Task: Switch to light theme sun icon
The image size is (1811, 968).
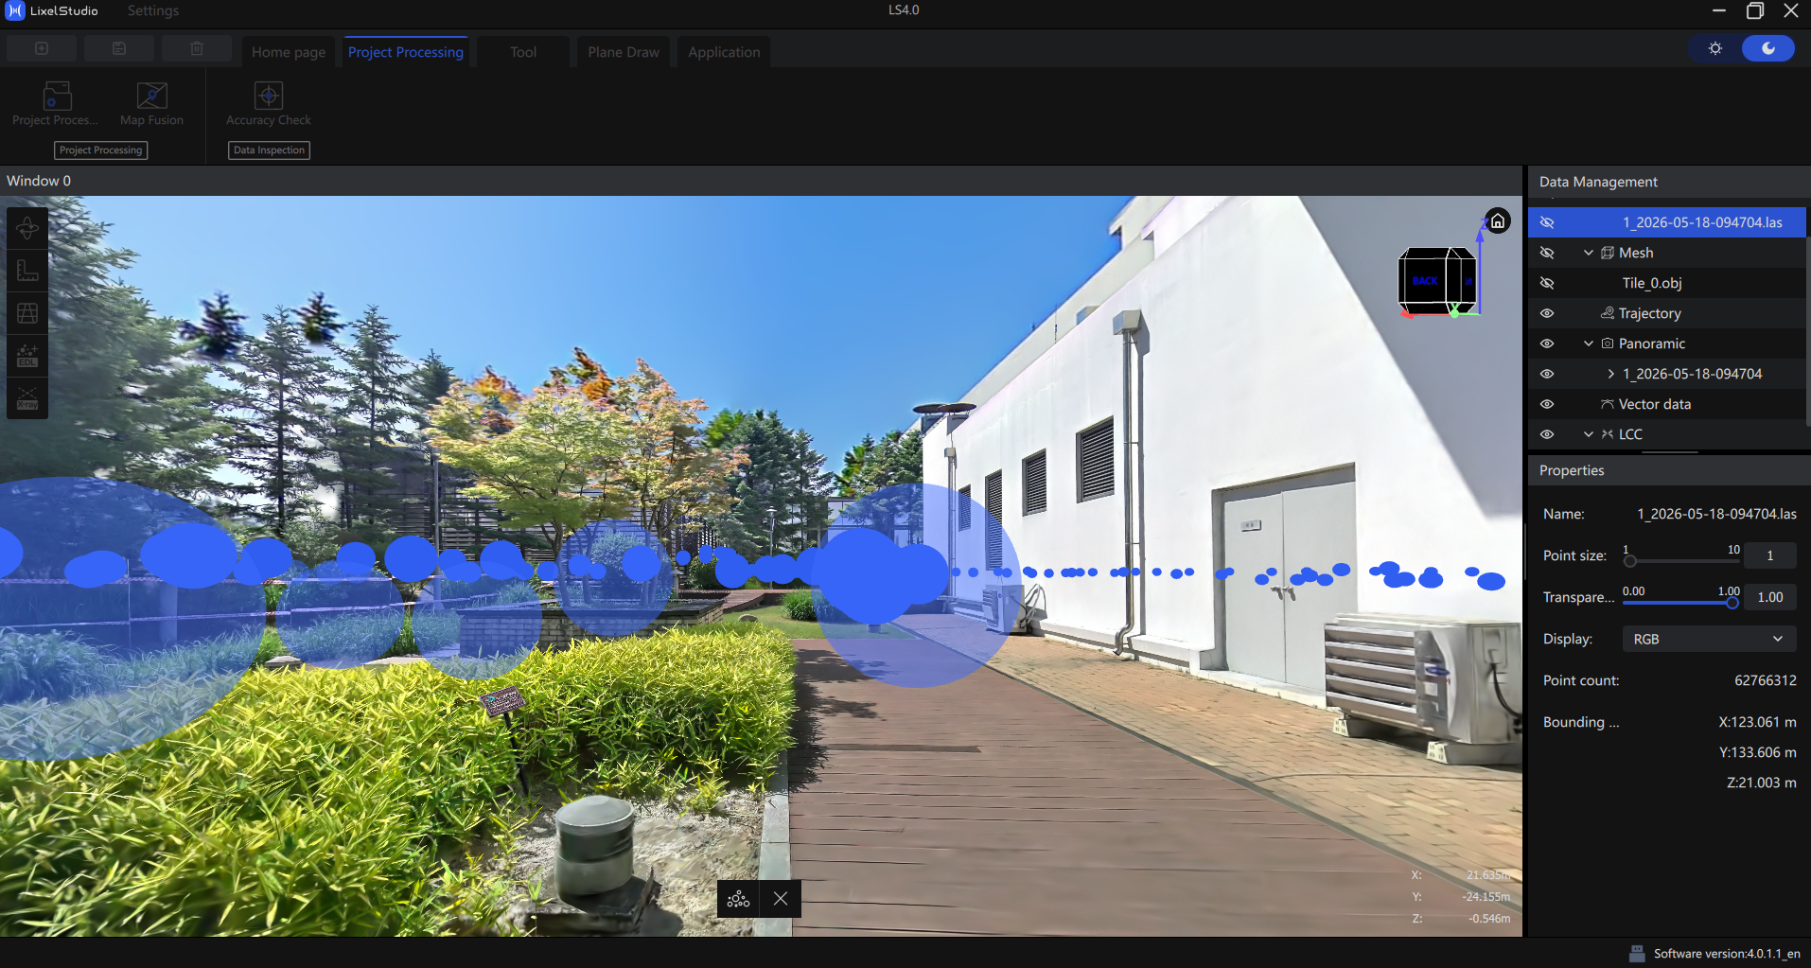Action: point(1715,48)
